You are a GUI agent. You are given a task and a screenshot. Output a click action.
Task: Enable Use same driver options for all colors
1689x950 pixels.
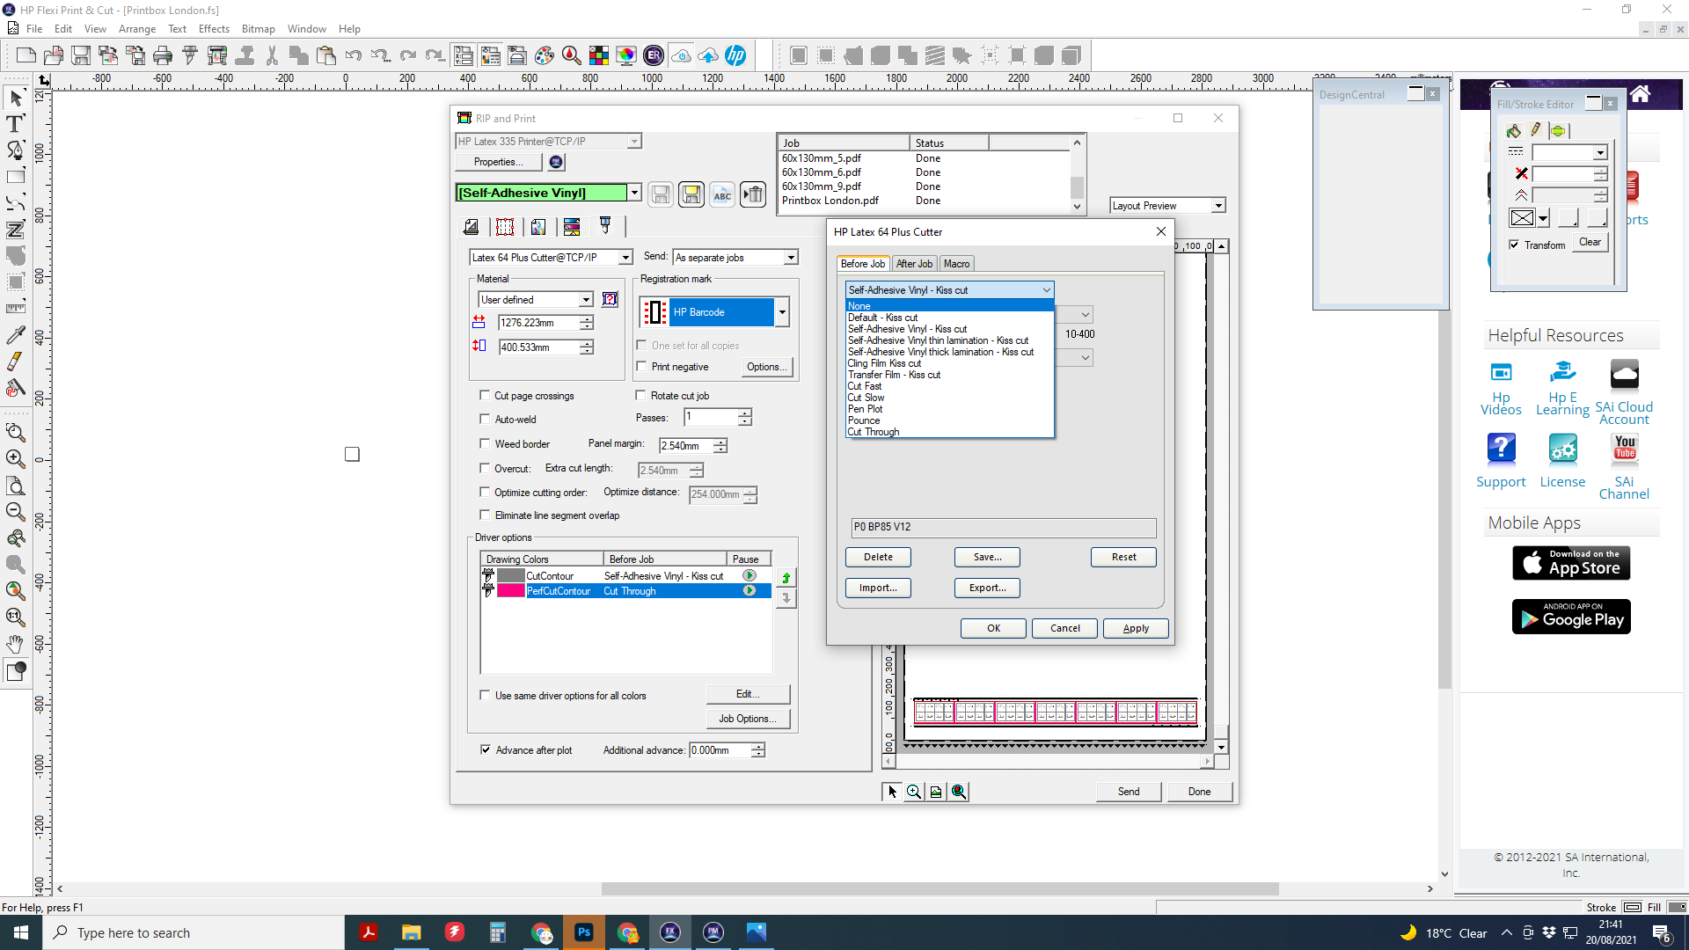(485, 696)
